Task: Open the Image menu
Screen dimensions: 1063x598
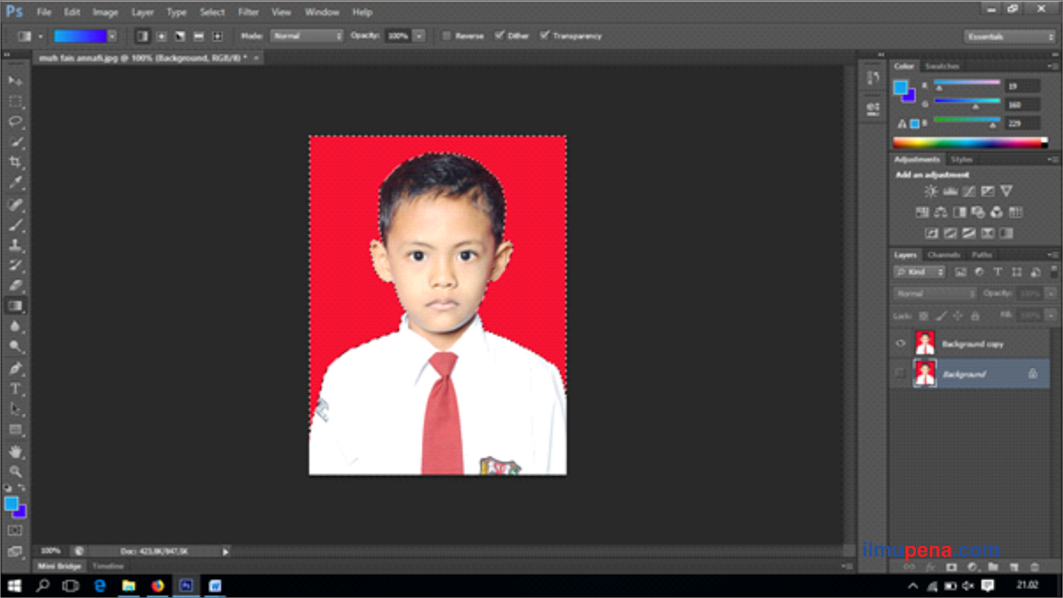Action: pyautogui.click(x=105, y=12)
